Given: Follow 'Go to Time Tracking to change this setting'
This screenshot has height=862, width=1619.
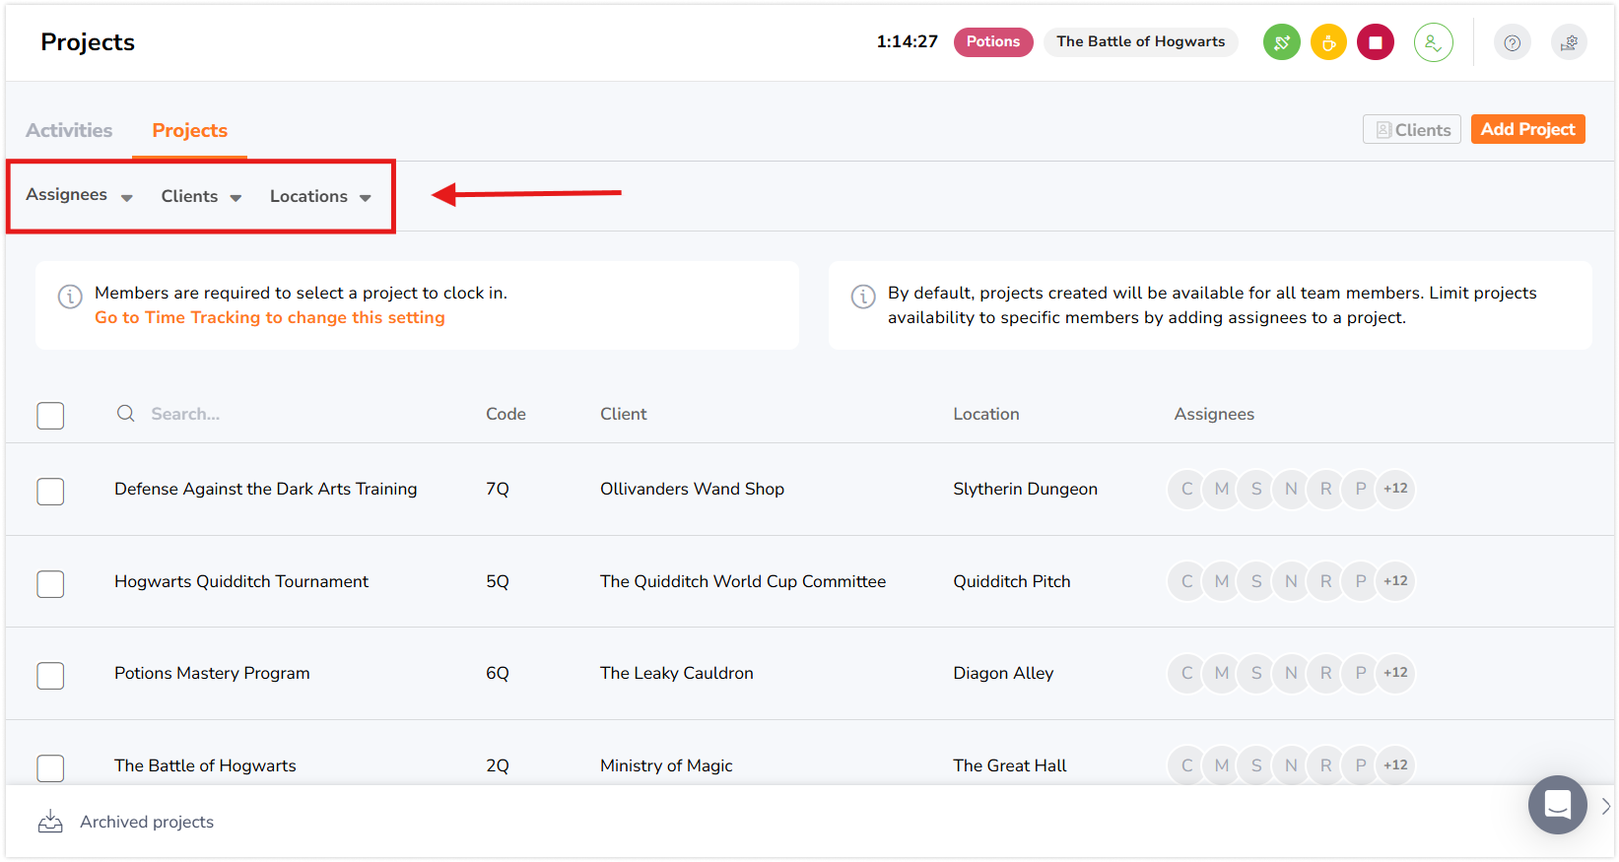Looking at the screenshot, I should pyautogui.click(x=270, y=317).
